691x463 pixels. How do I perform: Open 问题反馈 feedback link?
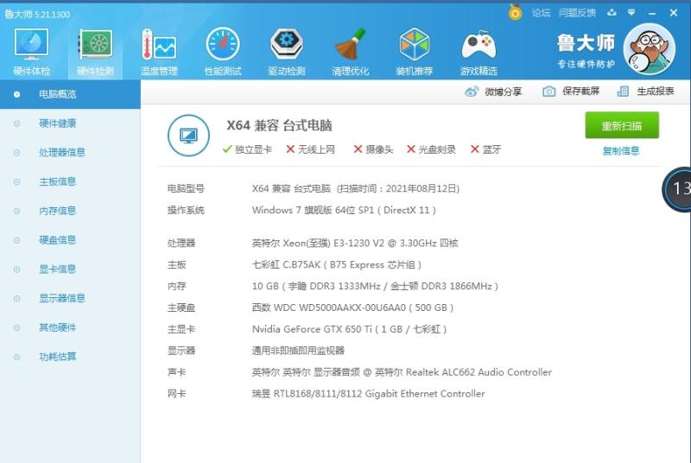577,13
